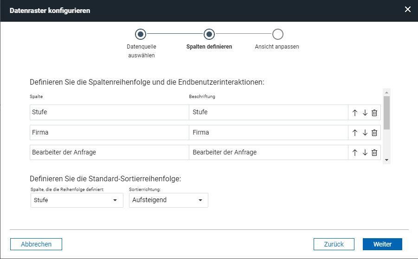
Task: Move Bearbeiter der Anfrage row up
Action: [x=354, y=153]
